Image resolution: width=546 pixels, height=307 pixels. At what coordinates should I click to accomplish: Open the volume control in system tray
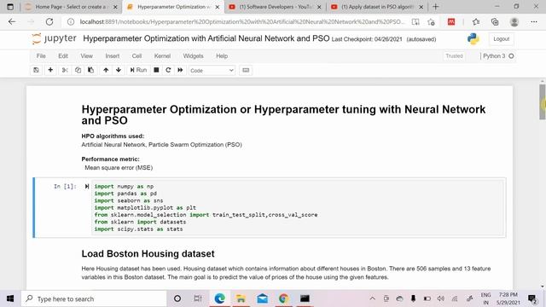click(x=440, y=298)
